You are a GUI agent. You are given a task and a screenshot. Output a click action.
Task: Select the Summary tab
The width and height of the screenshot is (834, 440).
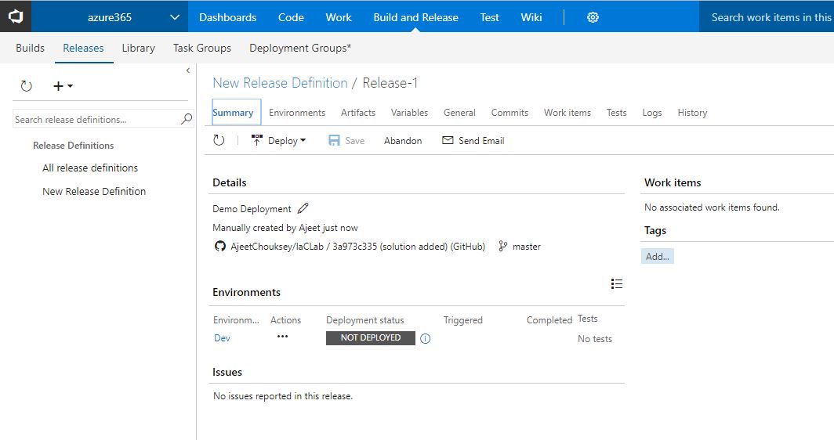[236, 112]
